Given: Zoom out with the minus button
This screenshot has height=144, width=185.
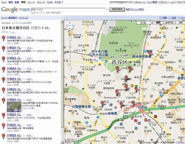Looking at the screenshot, I should click(x=70, y=68).
